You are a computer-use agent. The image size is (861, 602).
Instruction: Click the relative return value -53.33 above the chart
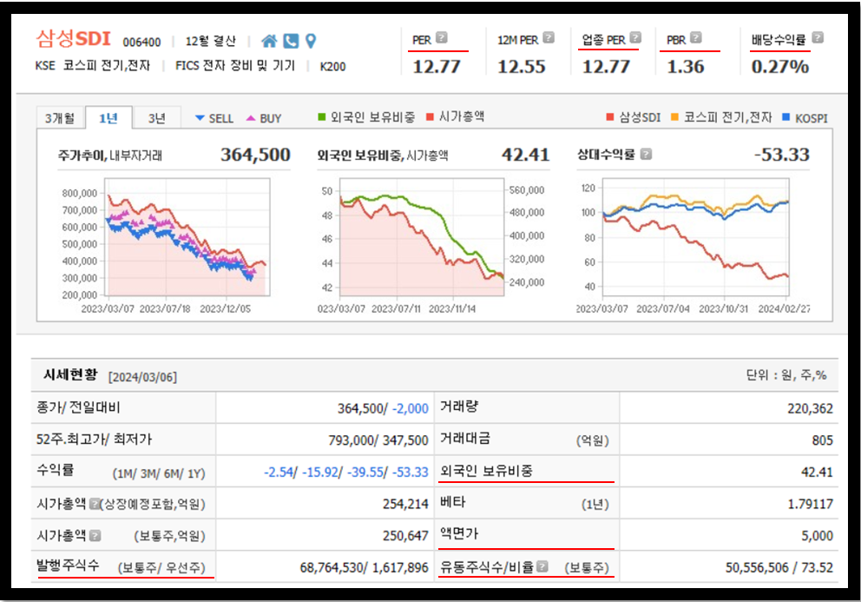pos(782,155)
